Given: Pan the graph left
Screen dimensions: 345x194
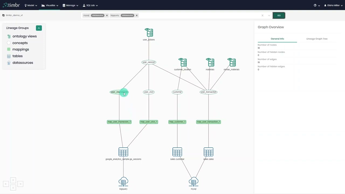Looking at the screenshot, I should tap(6, 184).
